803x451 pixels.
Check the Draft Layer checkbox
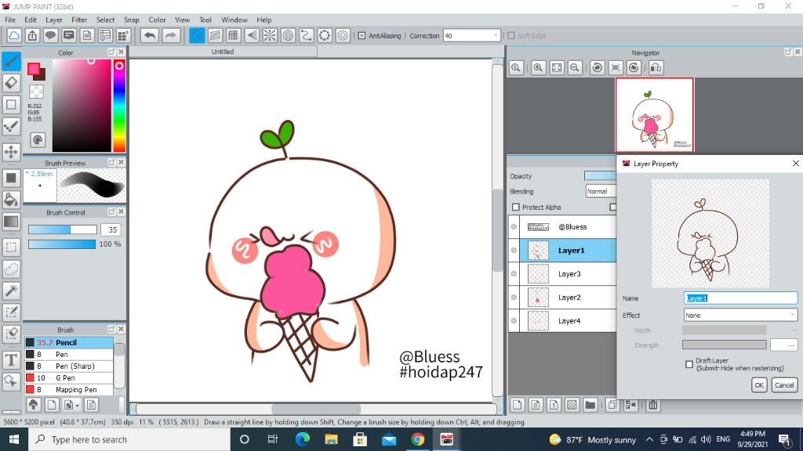pyautogui.click(x=689, y=364)
